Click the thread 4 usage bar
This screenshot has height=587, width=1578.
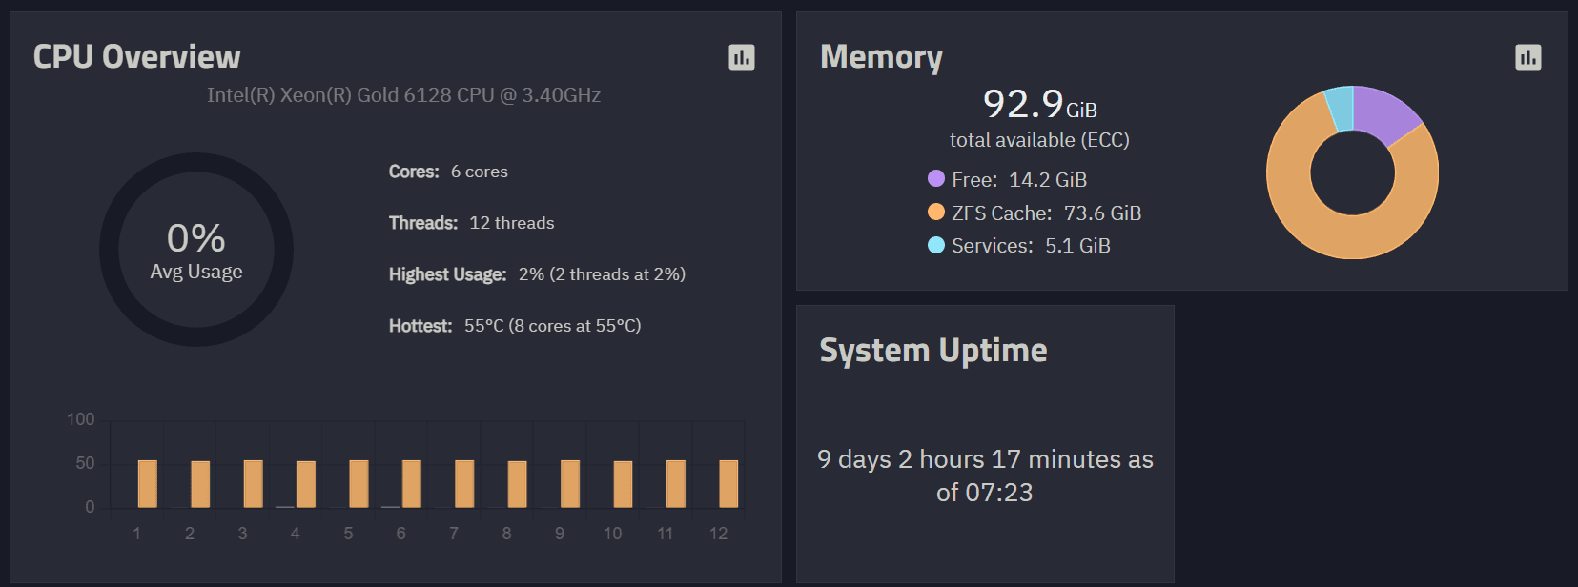[306, 484]
